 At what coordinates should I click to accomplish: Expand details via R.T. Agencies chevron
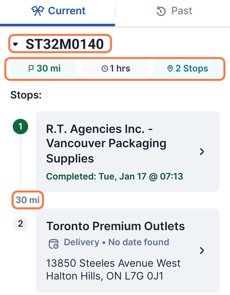tap(202, 152)
